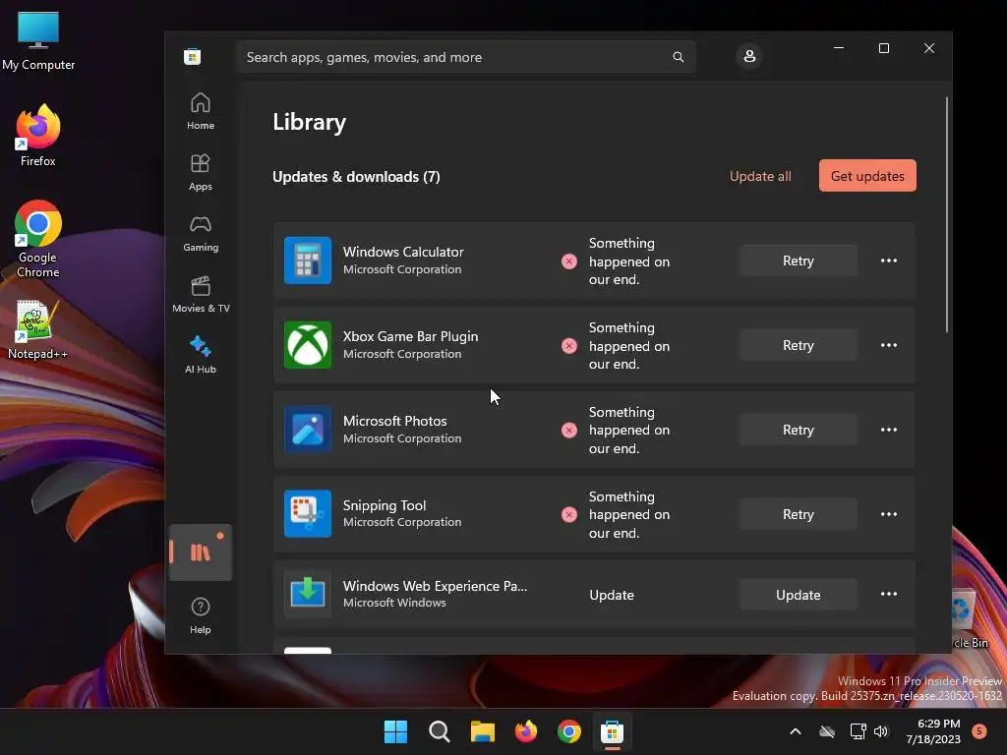
Task: Select the Windows Web Experience Pa... name text
Action: coord(435,586)
